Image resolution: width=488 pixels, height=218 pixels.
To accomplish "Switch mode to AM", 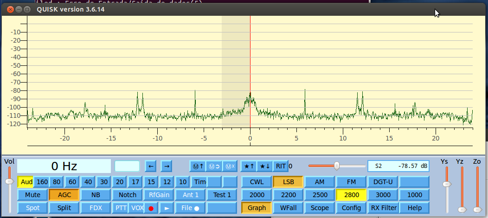I will click(320, 182).
